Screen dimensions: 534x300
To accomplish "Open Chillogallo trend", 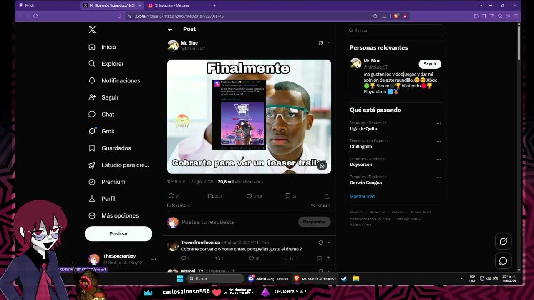I will tap(361, 147).
